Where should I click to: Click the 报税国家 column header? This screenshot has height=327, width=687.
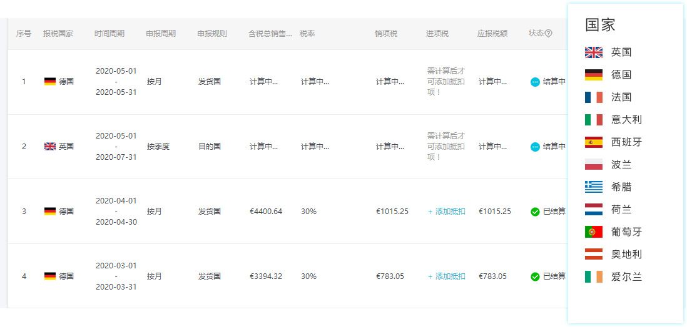[58, 34]
